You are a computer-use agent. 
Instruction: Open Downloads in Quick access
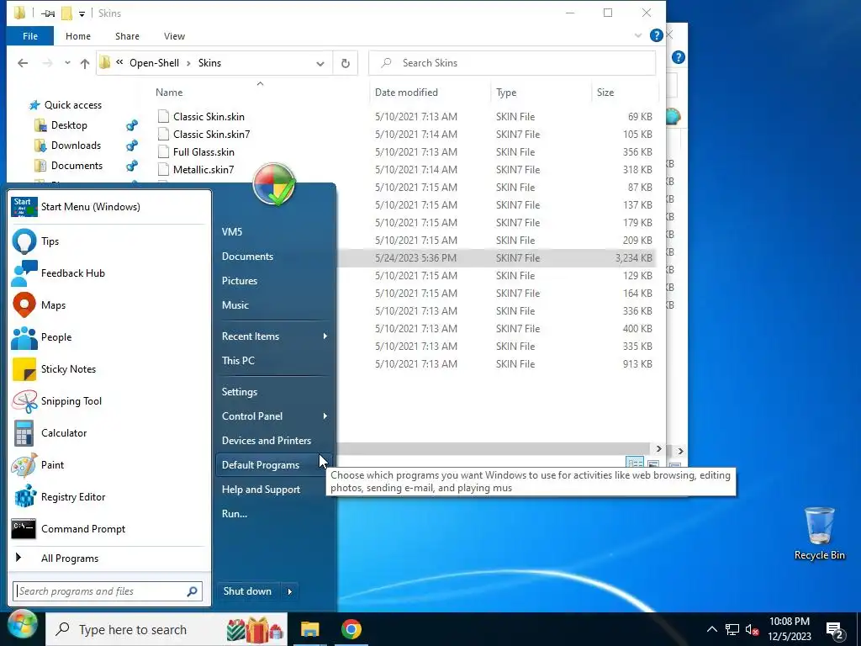(76, 146)
